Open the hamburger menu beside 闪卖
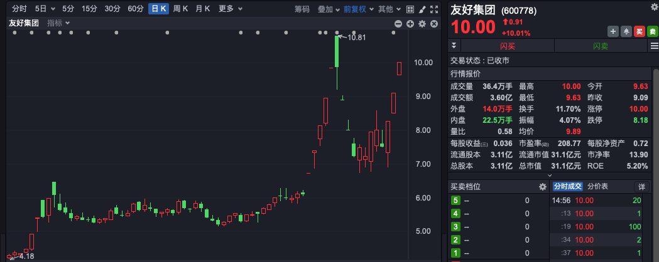The image size is (659, 262). 654,46
